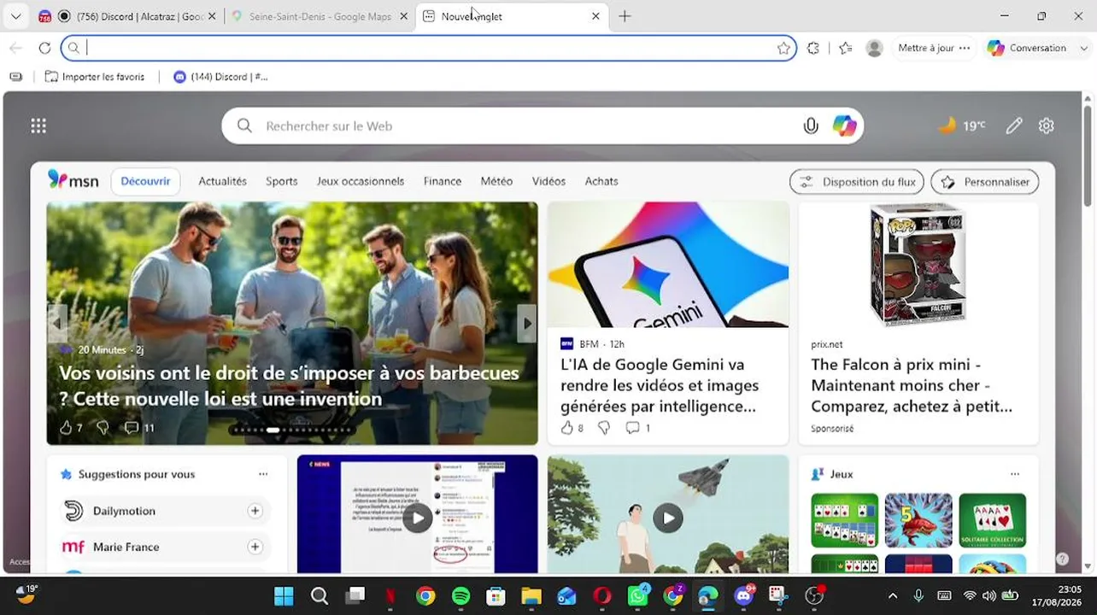Image resolution: width=1097 pixels, height=615 pixels.
Task: Open Importer les favoris bookmark
Action: pos(95,77)
